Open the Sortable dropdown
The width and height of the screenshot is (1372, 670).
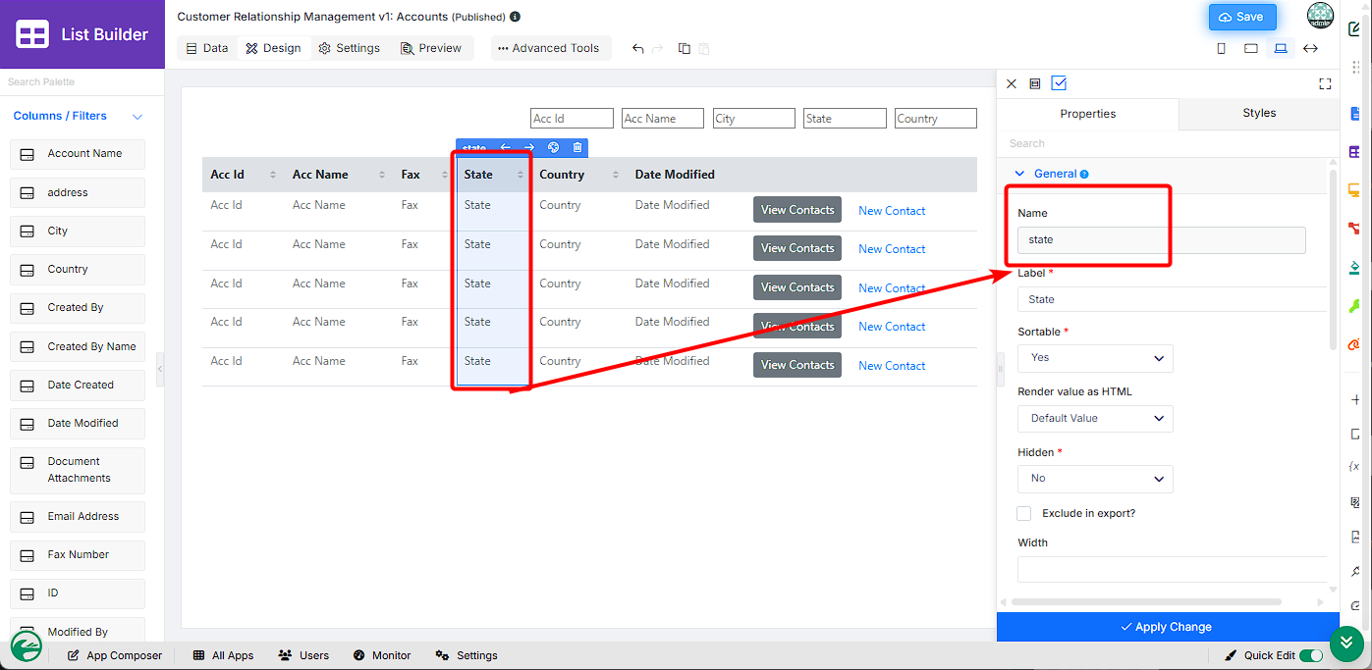(x=1095, y=358)
